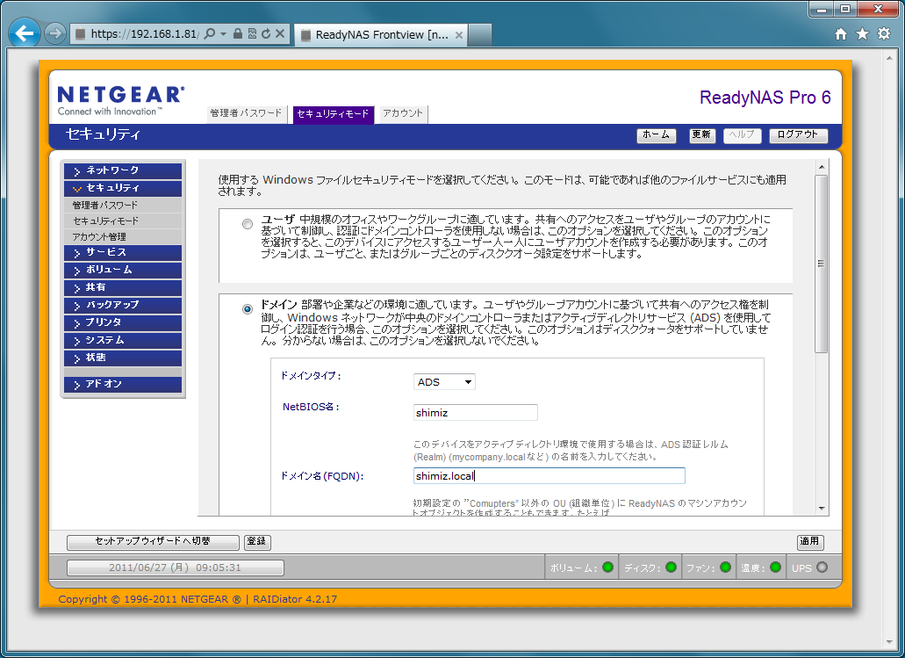The image size is (905, 658).
Task: Switch to the 管理者パスワード tab
Action: (247, 114)
